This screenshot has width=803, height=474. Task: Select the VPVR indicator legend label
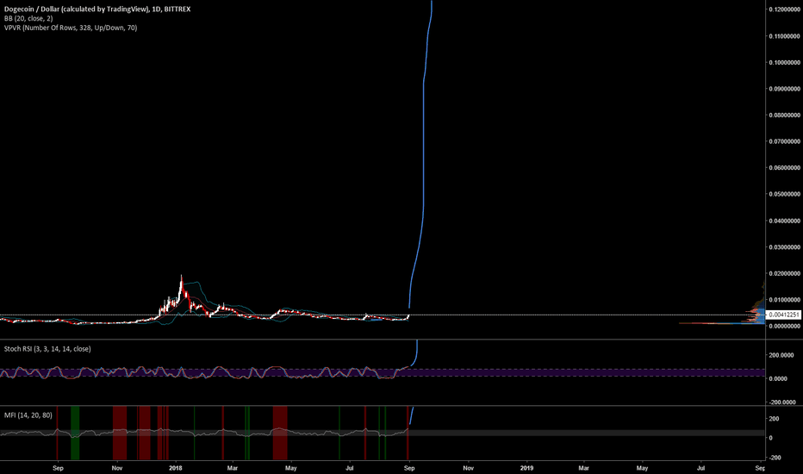pyautogui.click(x=71, y=28)
